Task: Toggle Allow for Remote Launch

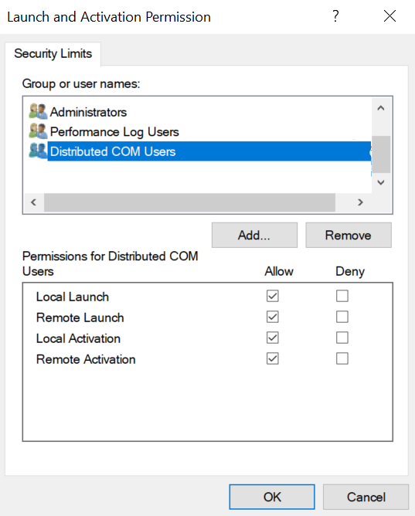Action: (273, 317)
